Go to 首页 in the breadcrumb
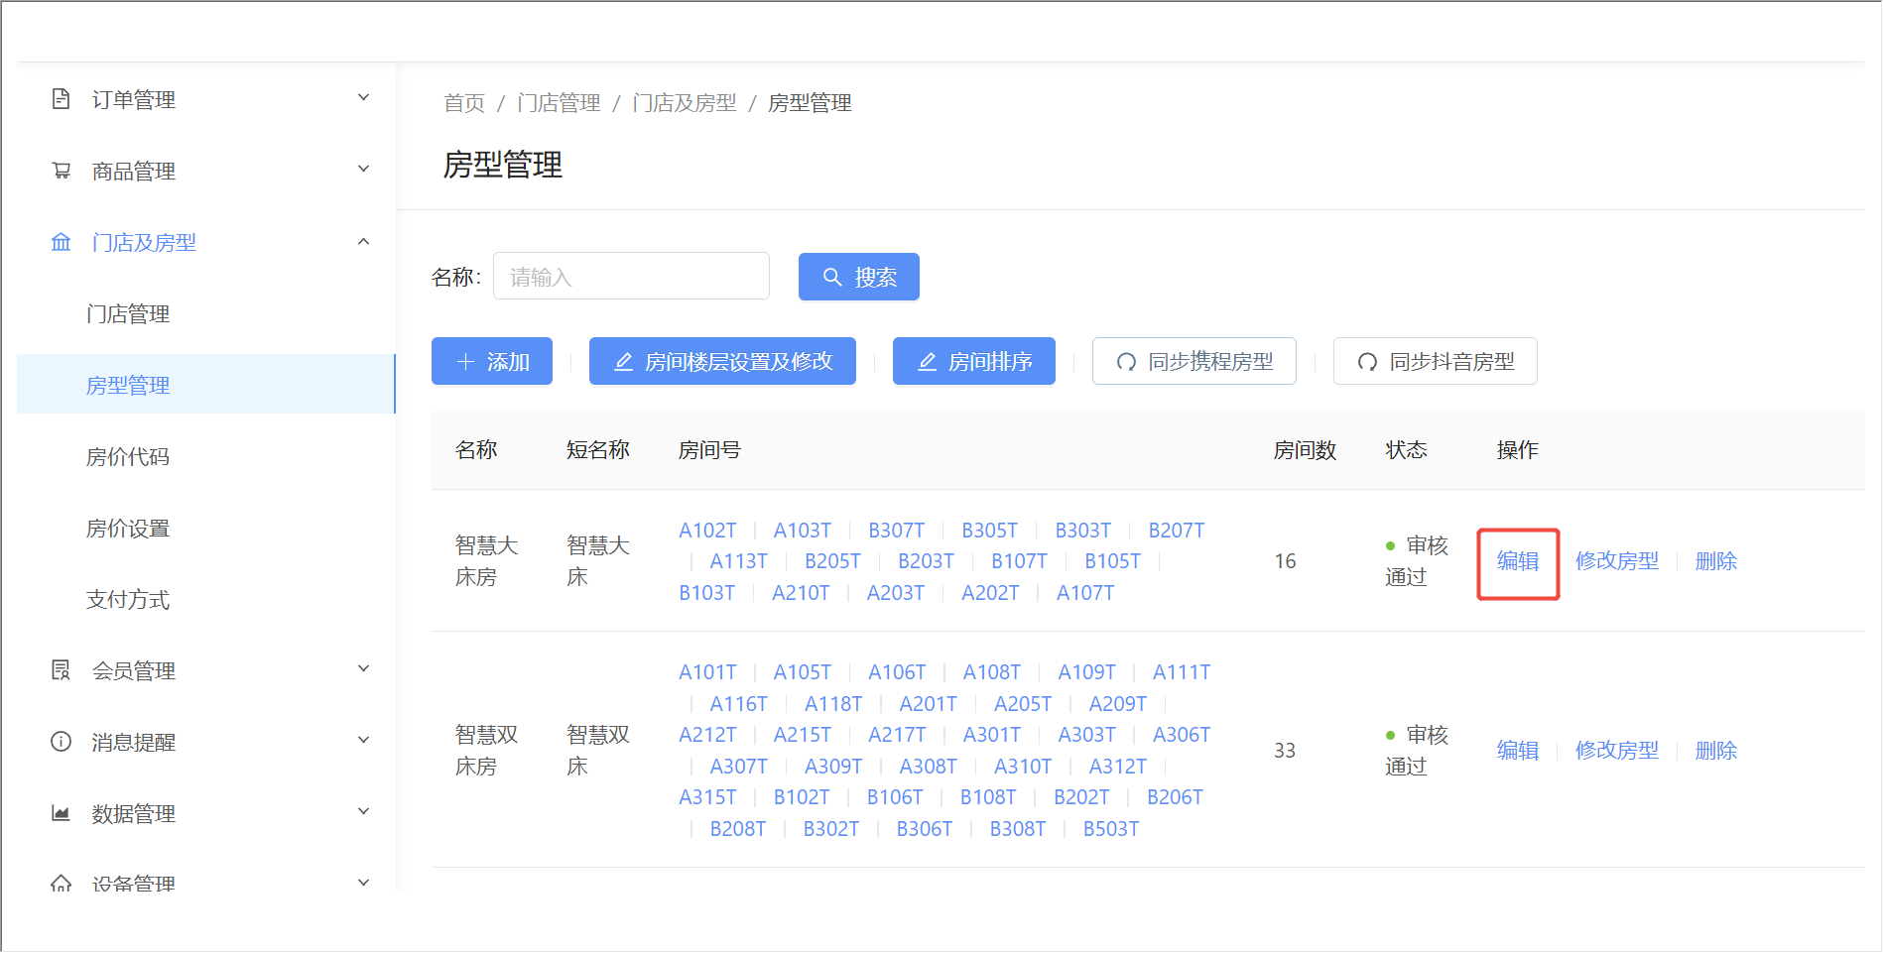 pos(464,103)
